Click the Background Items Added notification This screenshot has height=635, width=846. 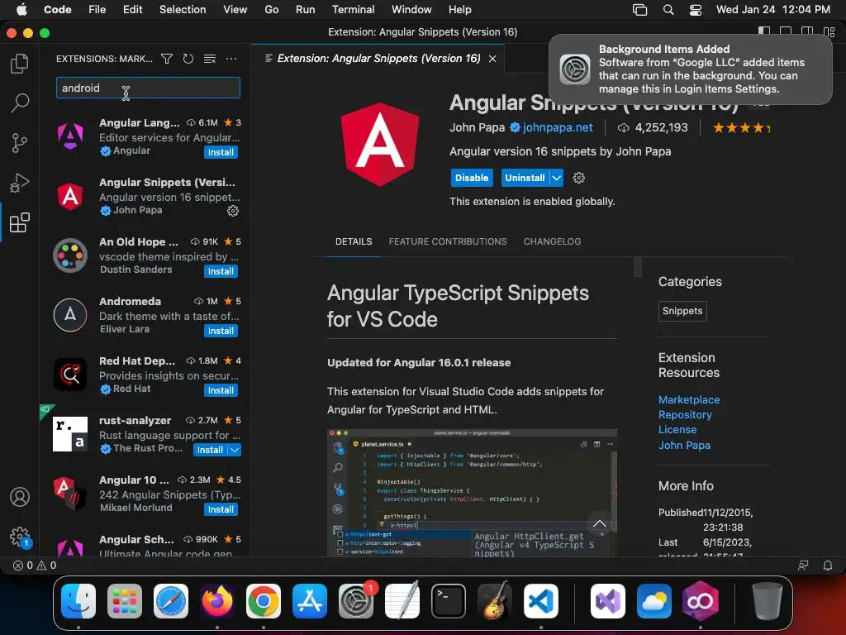(x=690, y=69)
